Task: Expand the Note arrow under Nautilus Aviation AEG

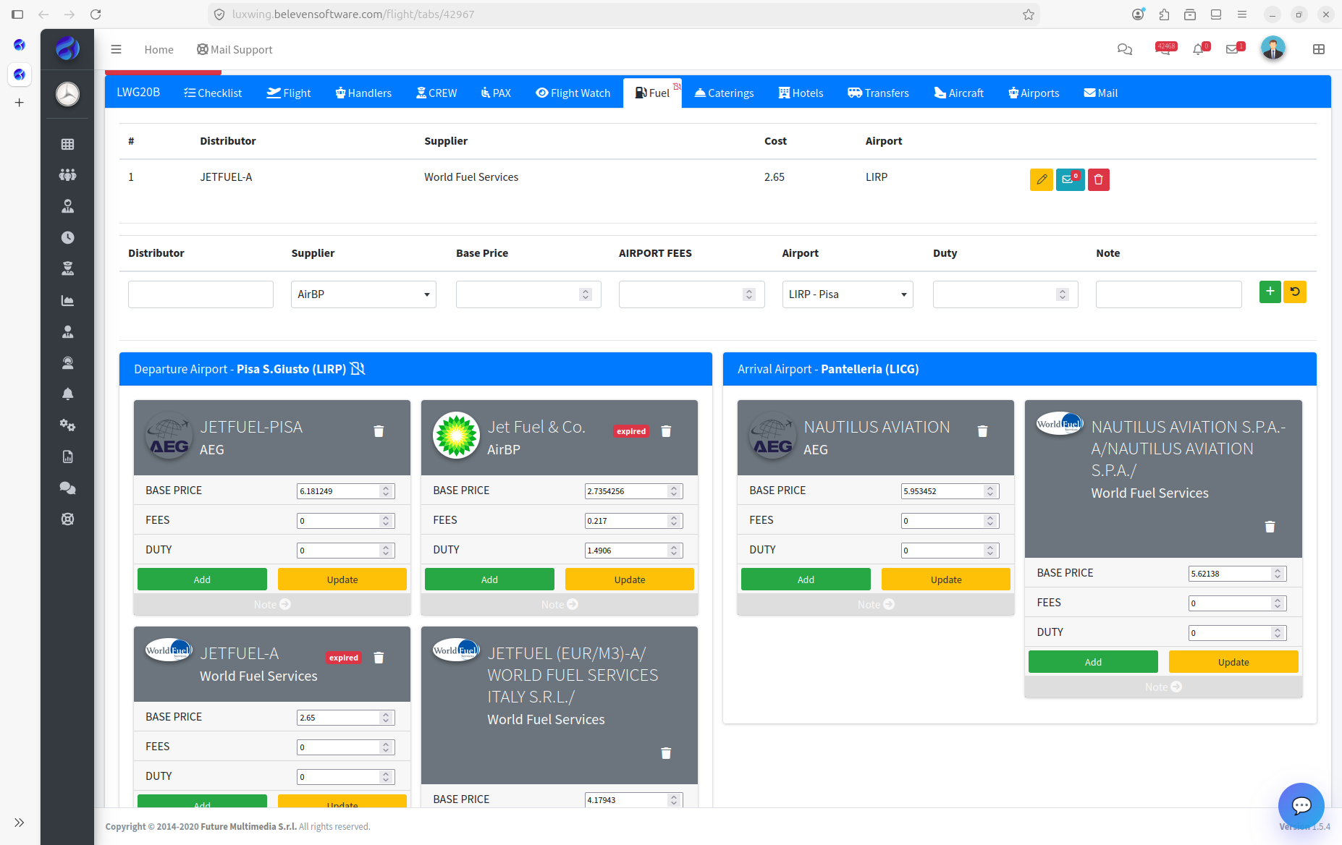Action: coord(876,604)
